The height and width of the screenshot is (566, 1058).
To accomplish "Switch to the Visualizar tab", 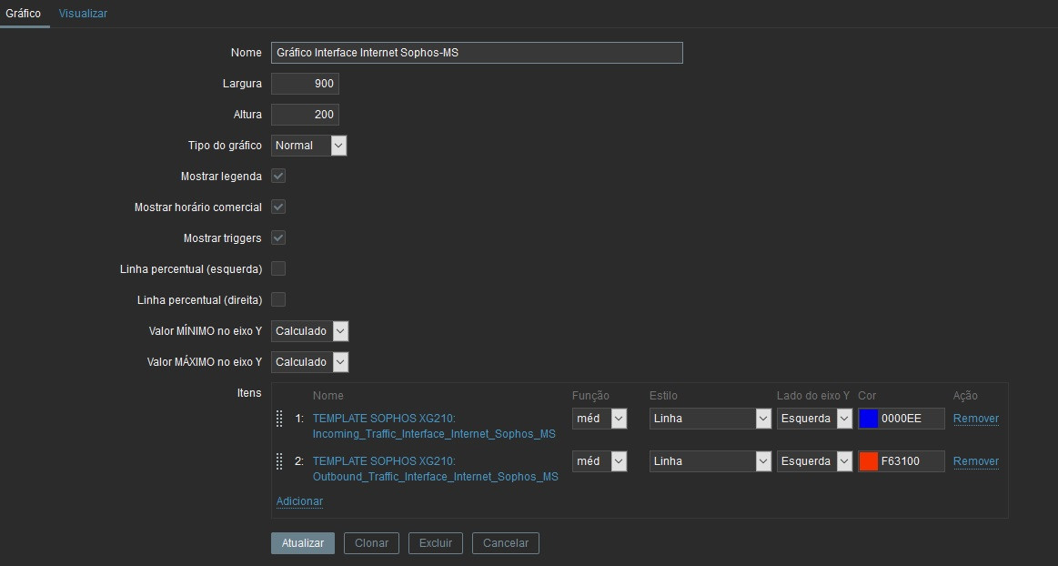I will 83,13.
